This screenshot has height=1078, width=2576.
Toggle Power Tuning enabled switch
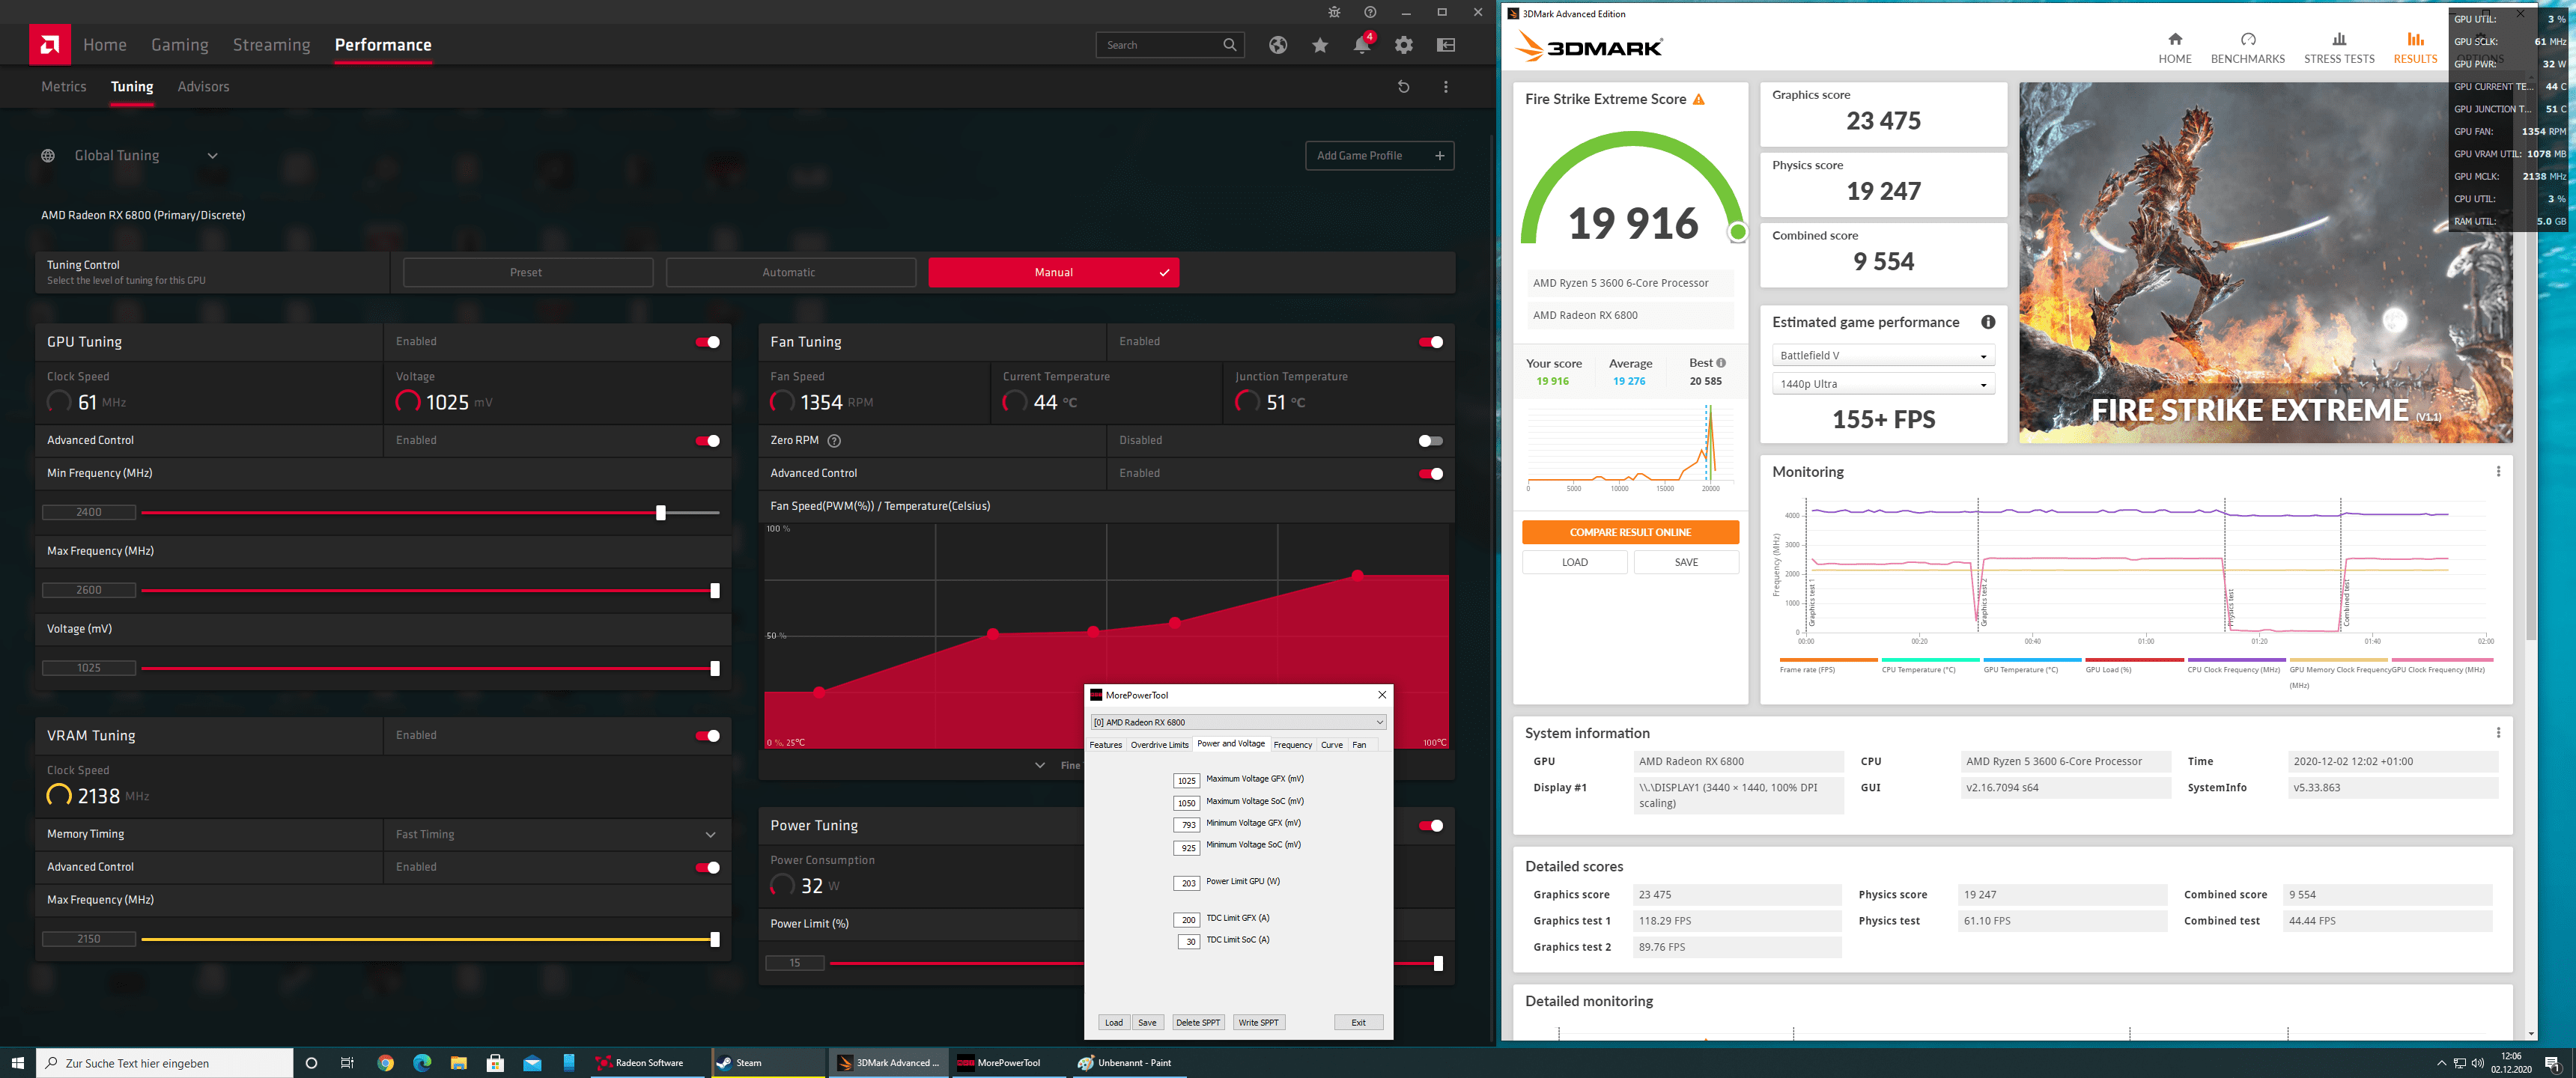1431,826
